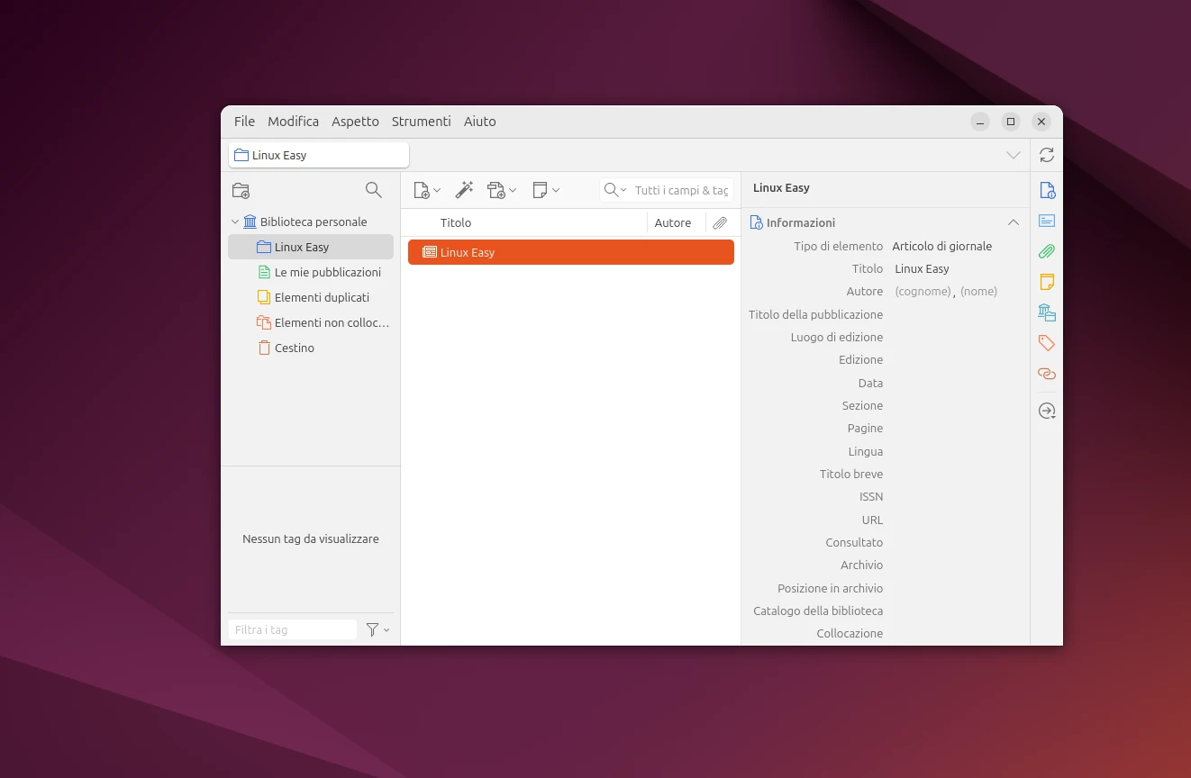This screenshot has width=1191, height=778.
Task: Show the Tag pane using the tag icon
Action: [x=1046, y=343]
